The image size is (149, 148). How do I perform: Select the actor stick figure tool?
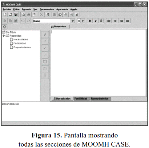coord(45,76)
